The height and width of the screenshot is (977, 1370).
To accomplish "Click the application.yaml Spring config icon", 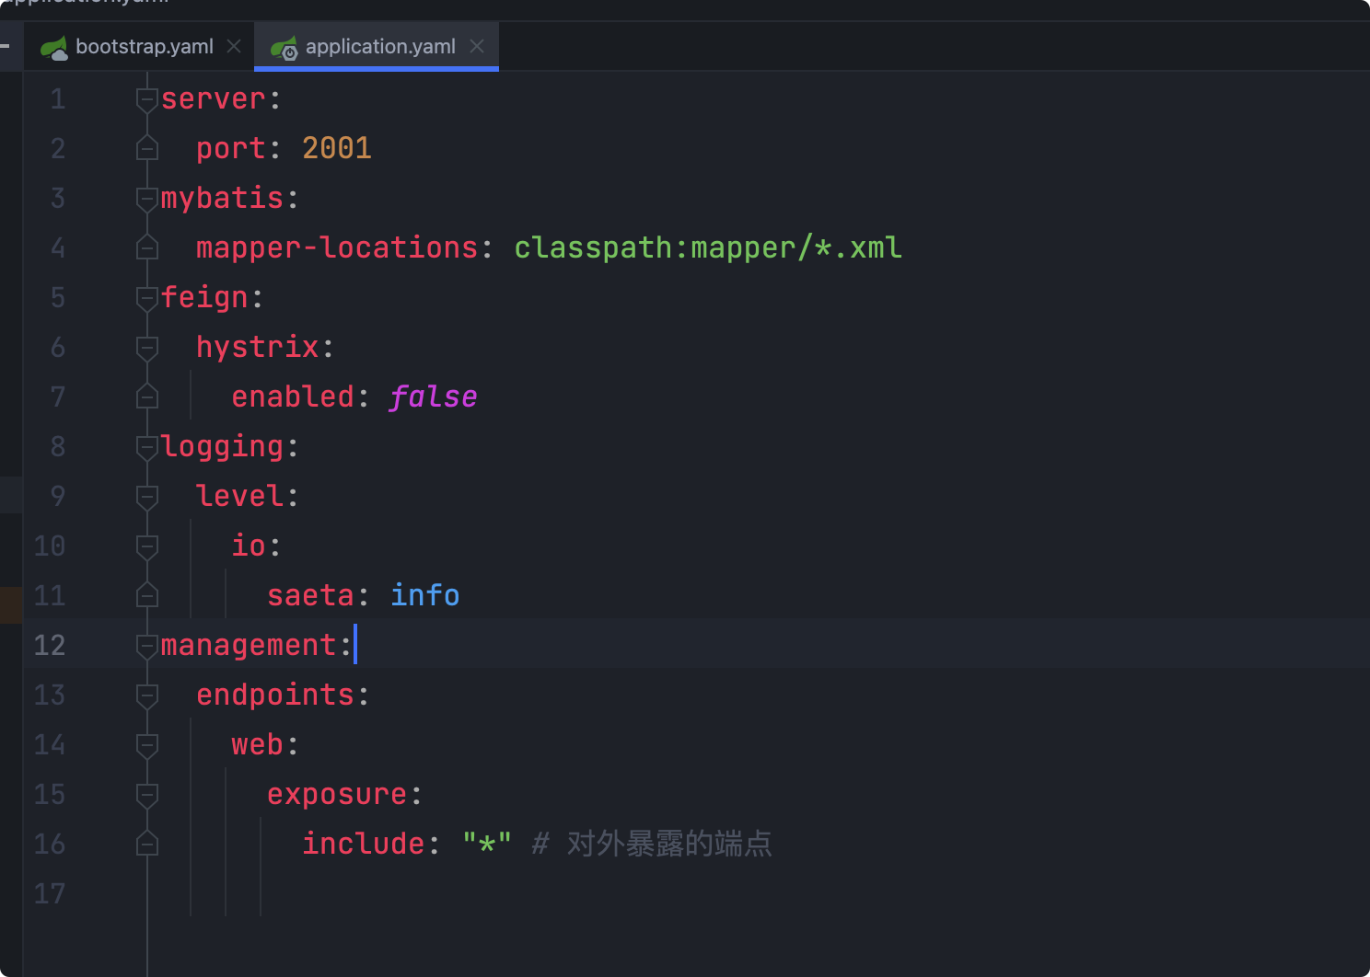I will click(284, 48).
